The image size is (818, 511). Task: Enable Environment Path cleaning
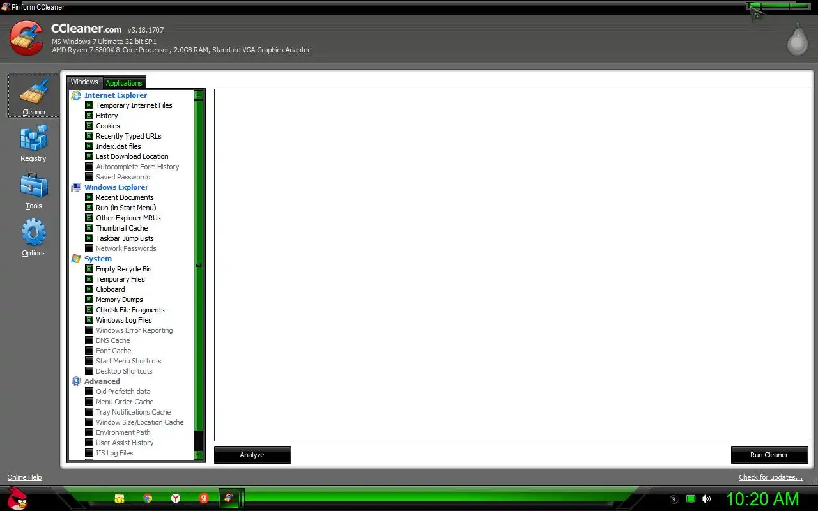[x=89, y=432]
